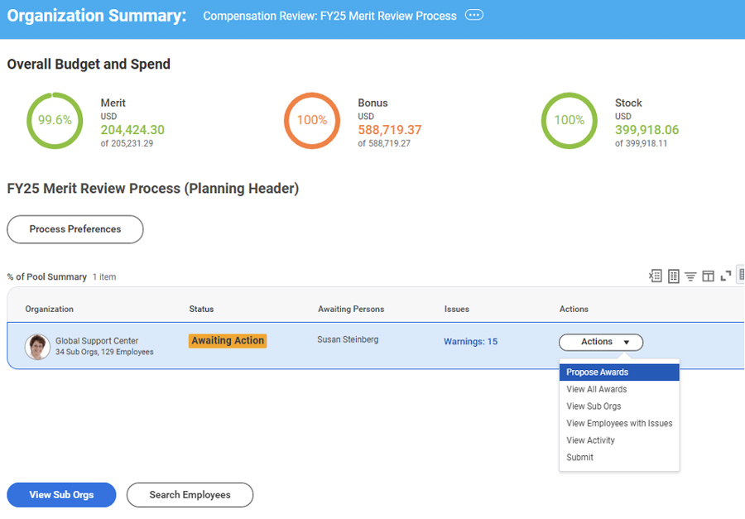Open the related actions ellipsis in the header
745x519 pixels.
tap(473, 16)
